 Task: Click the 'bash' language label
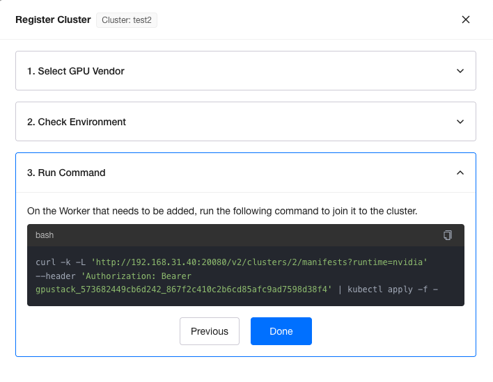coord(45,235)
